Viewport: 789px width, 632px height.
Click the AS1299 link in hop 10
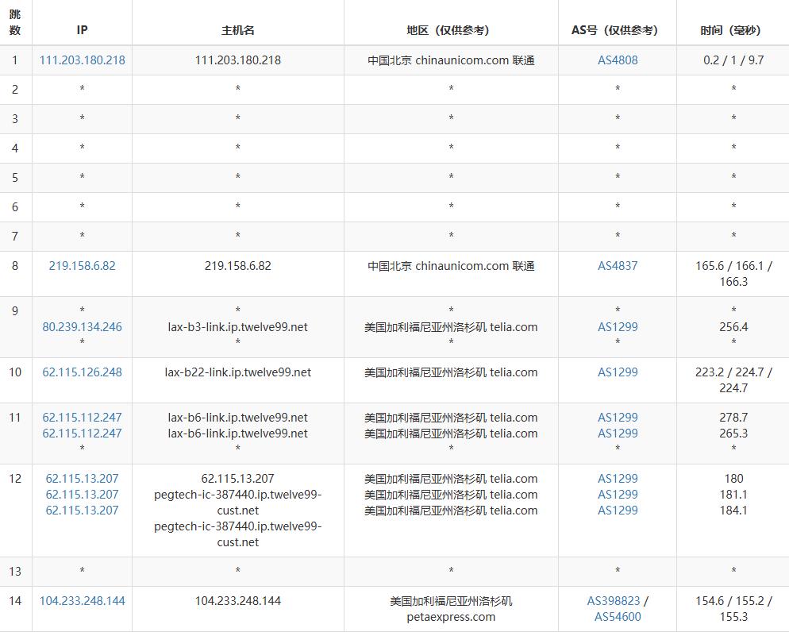click(618, 372)
